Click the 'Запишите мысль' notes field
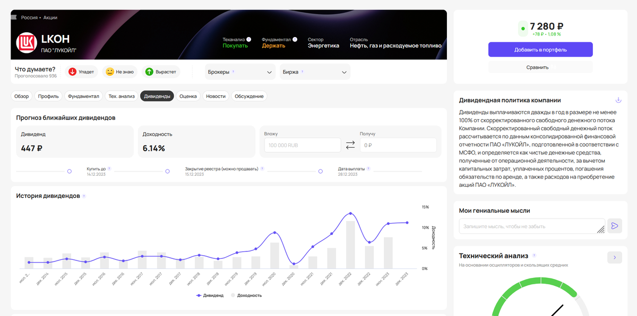Screen dimensions: 637x316 point(532,226)
